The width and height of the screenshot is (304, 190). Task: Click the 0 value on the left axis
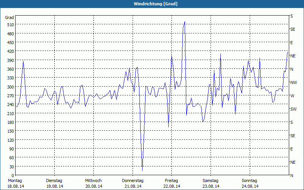(x=13, y=176)
